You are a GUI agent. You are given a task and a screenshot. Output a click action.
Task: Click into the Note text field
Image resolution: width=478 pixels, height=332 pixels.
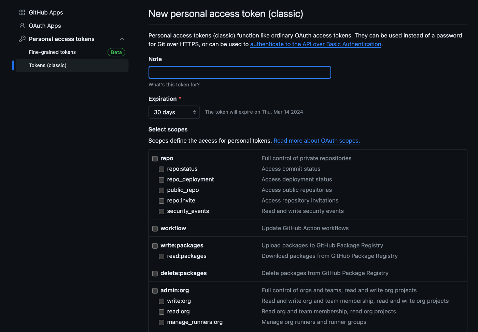click(240, 73)
